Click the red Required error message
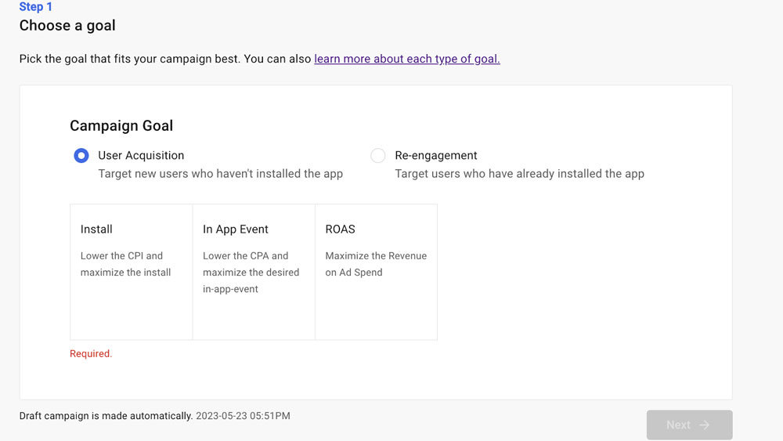Image resolution: width=783 pixels, height=441 pixels. [91, 354]
